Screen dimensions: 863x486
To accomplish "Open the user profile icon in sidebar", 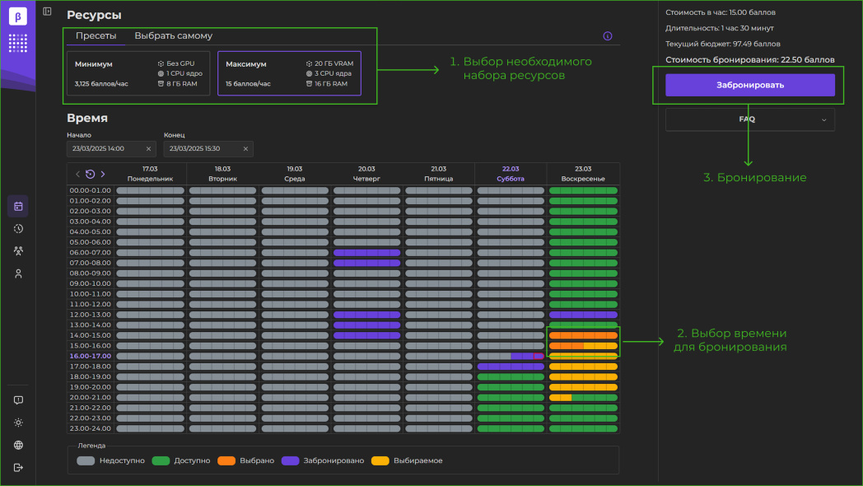I will 18,273.
